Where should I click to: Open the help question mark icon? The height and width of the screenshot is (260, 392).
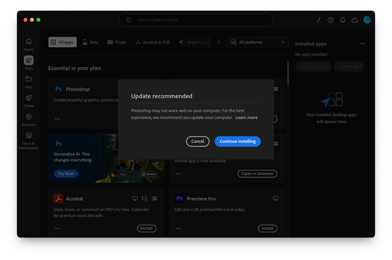(x=330, y=20)
